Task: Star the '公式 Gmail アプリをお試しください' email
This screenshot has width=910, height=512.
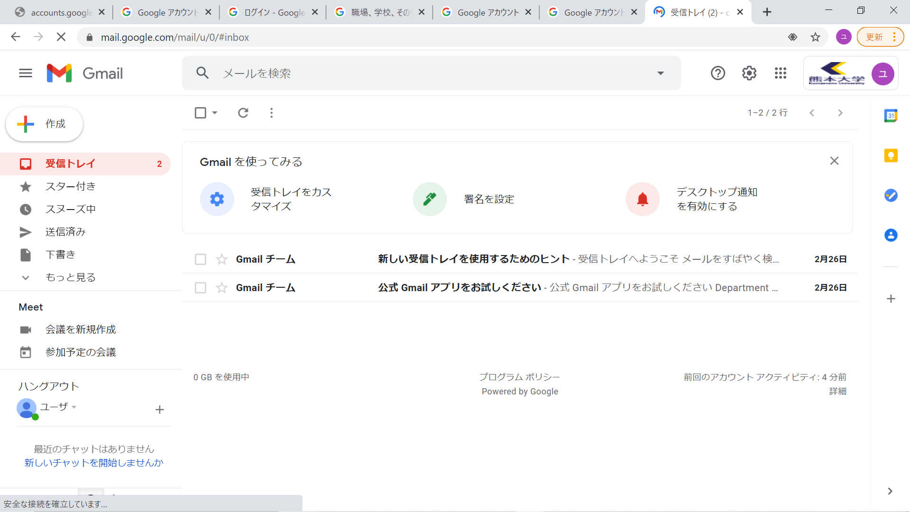Action: click(x=221, y=288)
